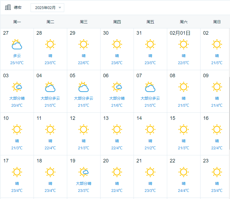This screenshot has width=230, height=199.
Task: Click the sunny icon for day 09
Action: click(217, 87)
